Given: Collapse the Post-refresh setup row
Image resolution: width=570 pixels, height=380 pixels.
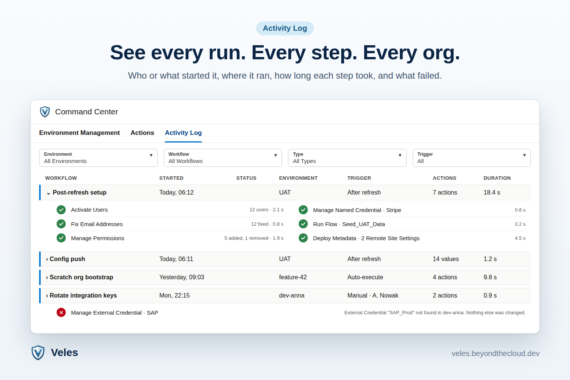Looking at the screenshot, I should point(48,193).
